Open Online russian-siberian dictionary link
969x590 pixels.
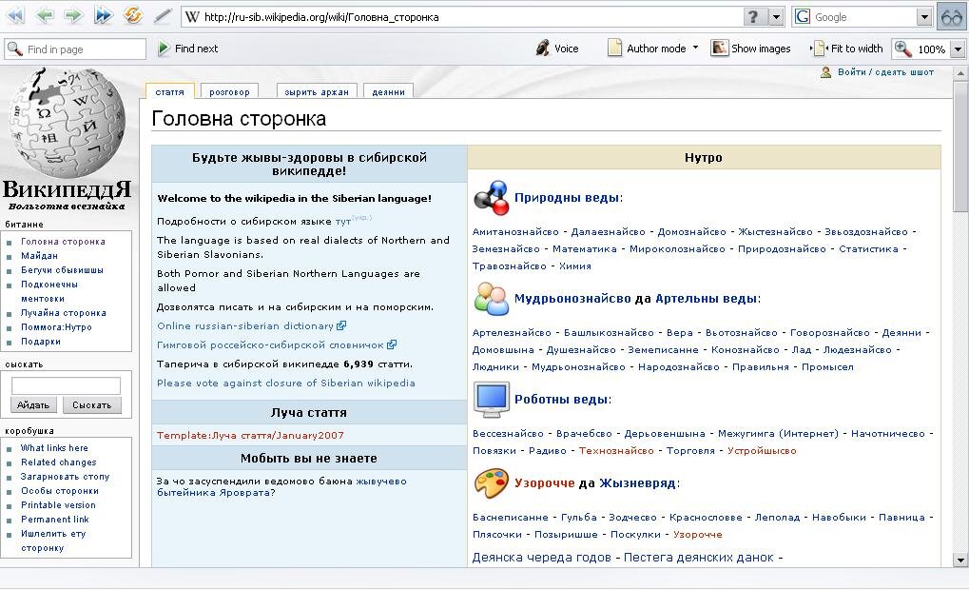(245, 325)
